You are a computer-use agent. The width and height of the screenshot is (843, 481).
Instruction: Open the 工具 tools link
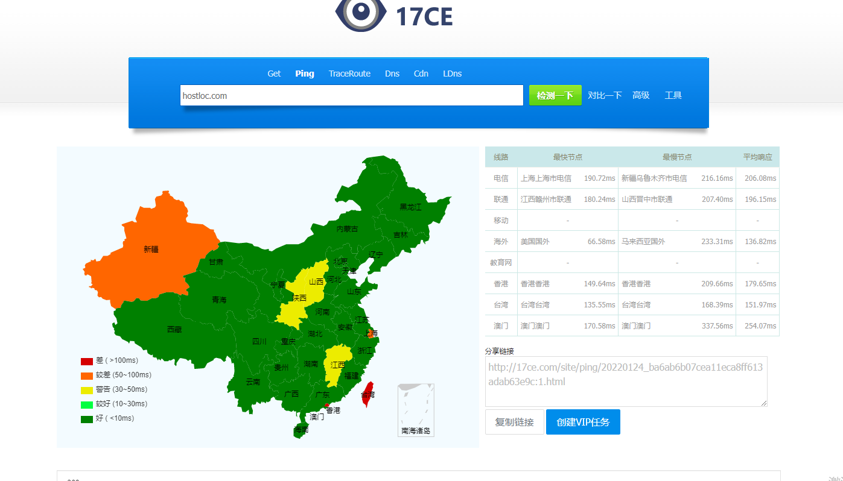673,95
